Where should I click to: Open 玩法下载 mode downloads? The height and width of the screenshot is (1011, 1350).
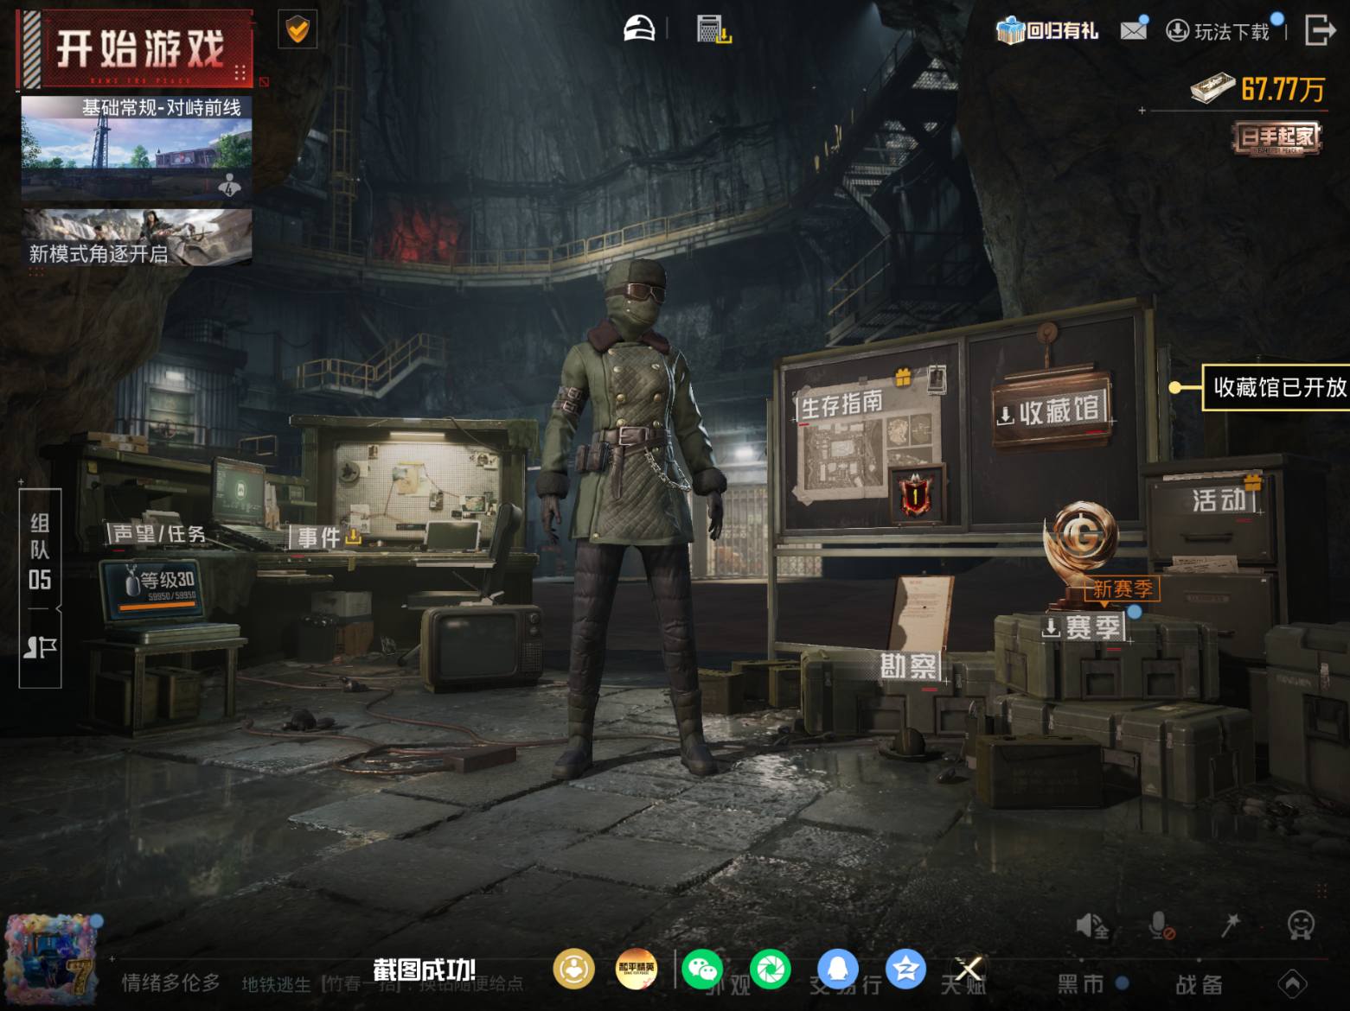1219,31
